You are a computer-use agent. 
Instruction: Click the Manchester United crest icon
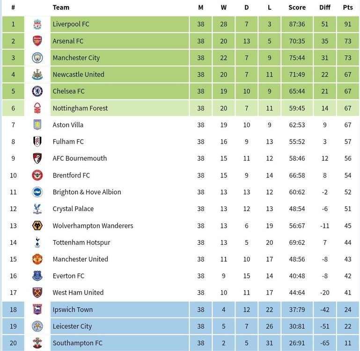(x=37, y=259)
